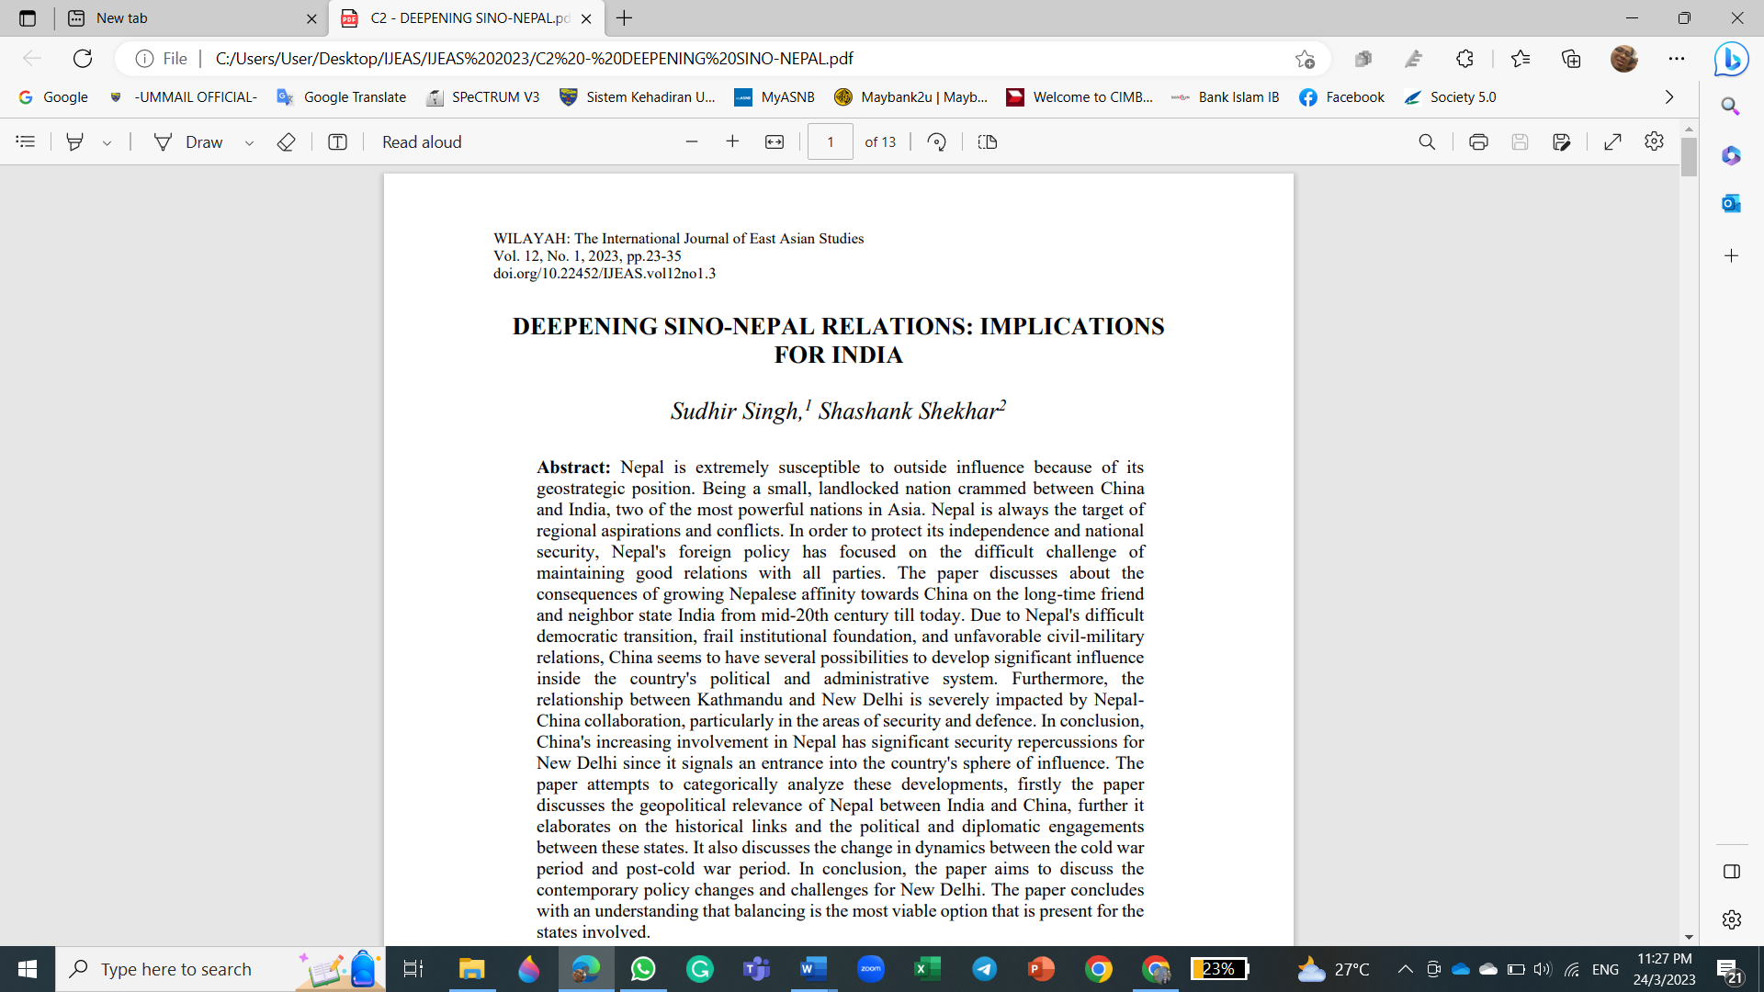Open the Bing Discover sidebar button
Viewport: 1764px width, 992px height.
(x=1731, y=59)
